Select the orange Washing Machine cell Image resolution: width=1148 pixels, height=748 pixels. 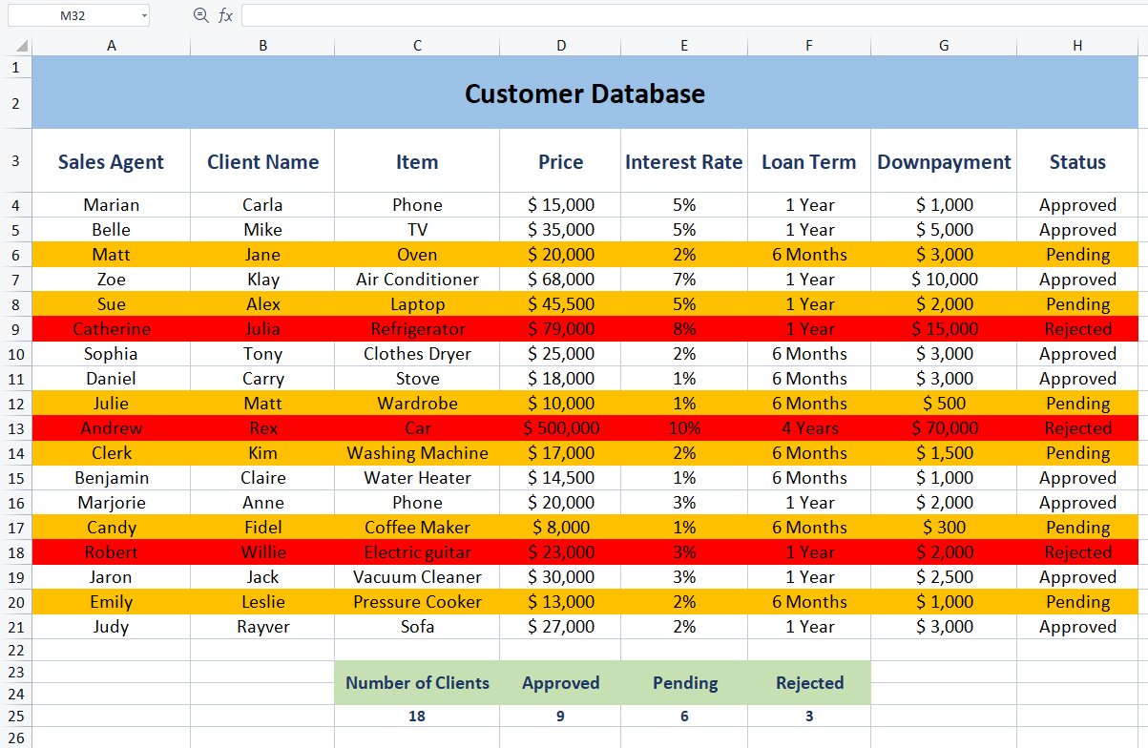[x=417, y=453]
